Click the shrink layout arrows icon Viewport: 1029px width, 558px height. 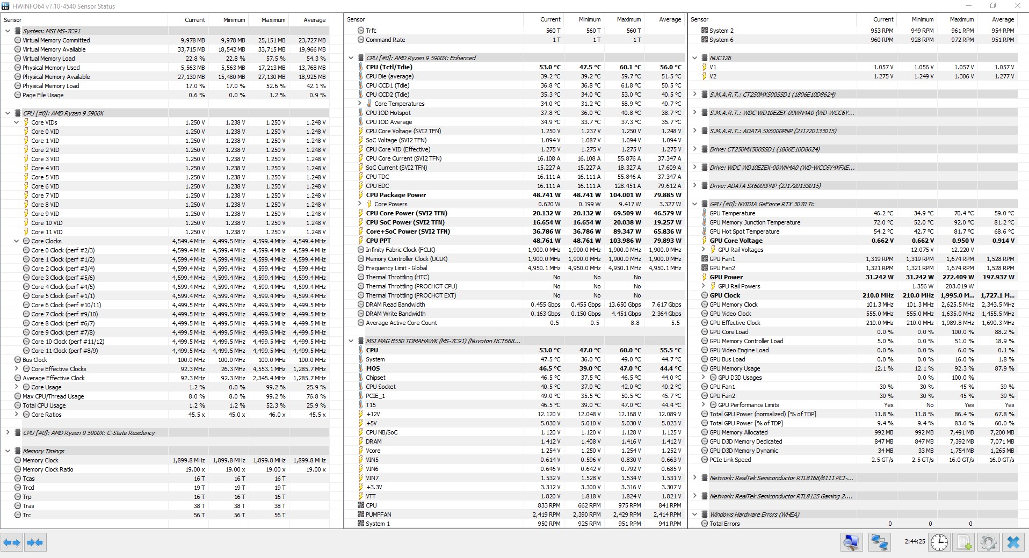pos(35,542)
